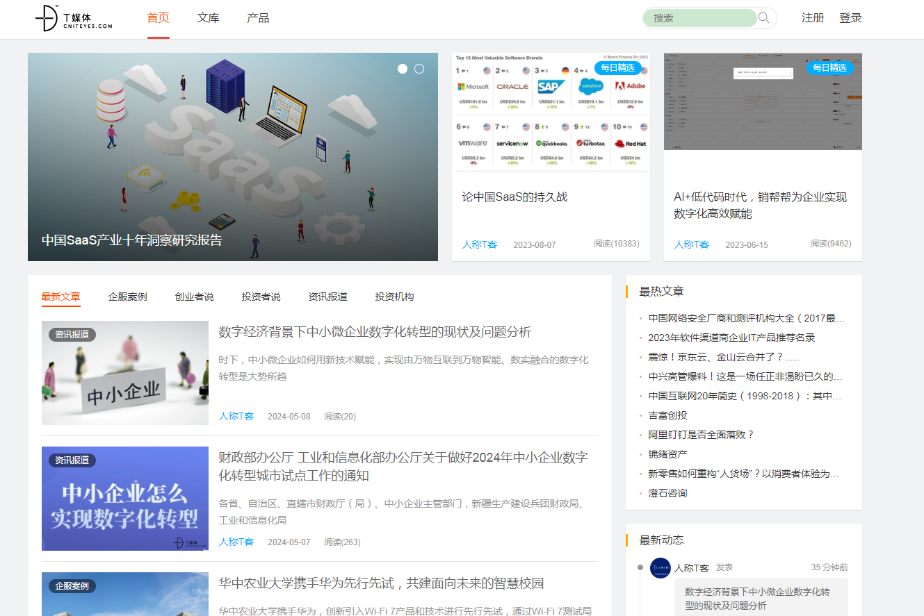This screenshot has width=924, height=616.
Task: Open 华中农业大学携手华为 article title
Action: tap(381, 583)
